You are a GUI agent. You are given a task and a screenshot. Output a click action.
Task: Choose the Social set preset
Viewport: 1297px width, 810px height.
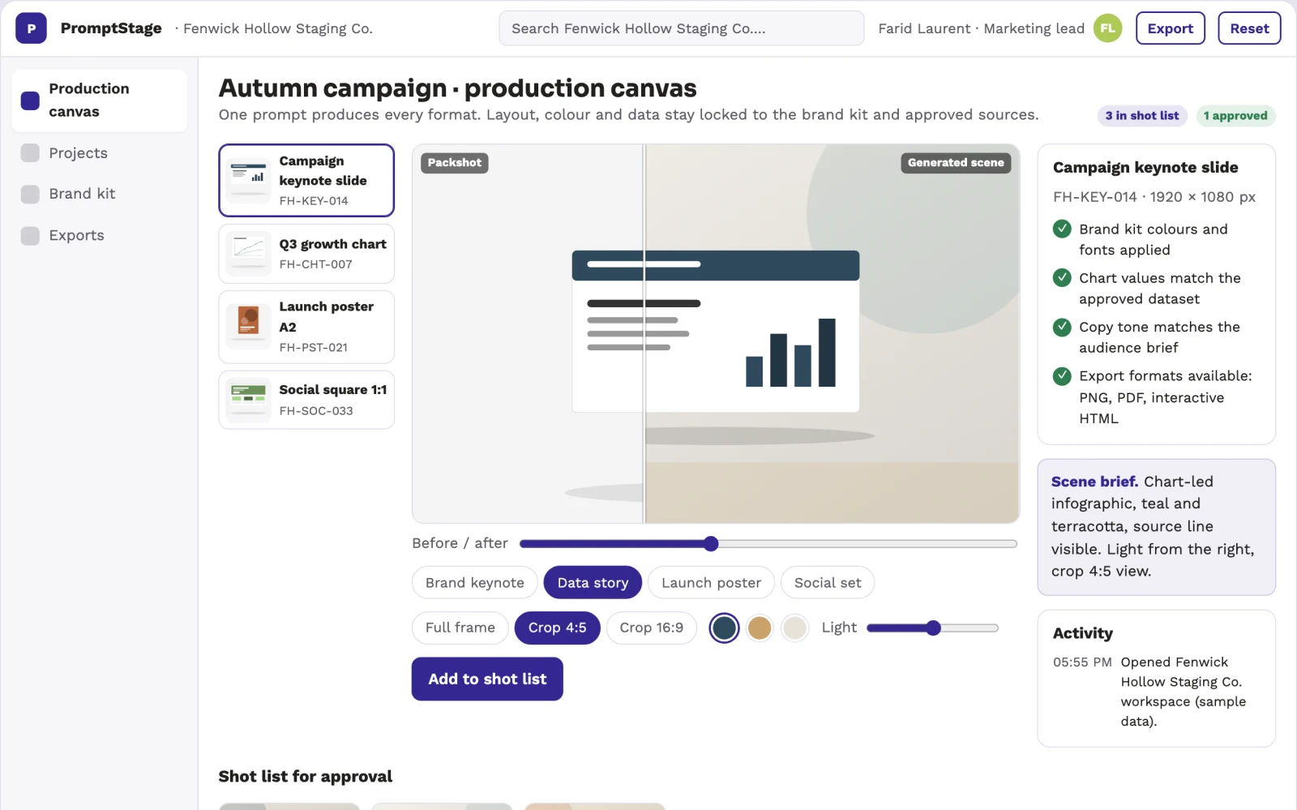tap(828, 583)
